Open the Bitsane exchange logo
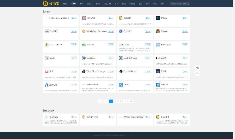The height and width of the screenshot is (139, 235). coord(158,31)
